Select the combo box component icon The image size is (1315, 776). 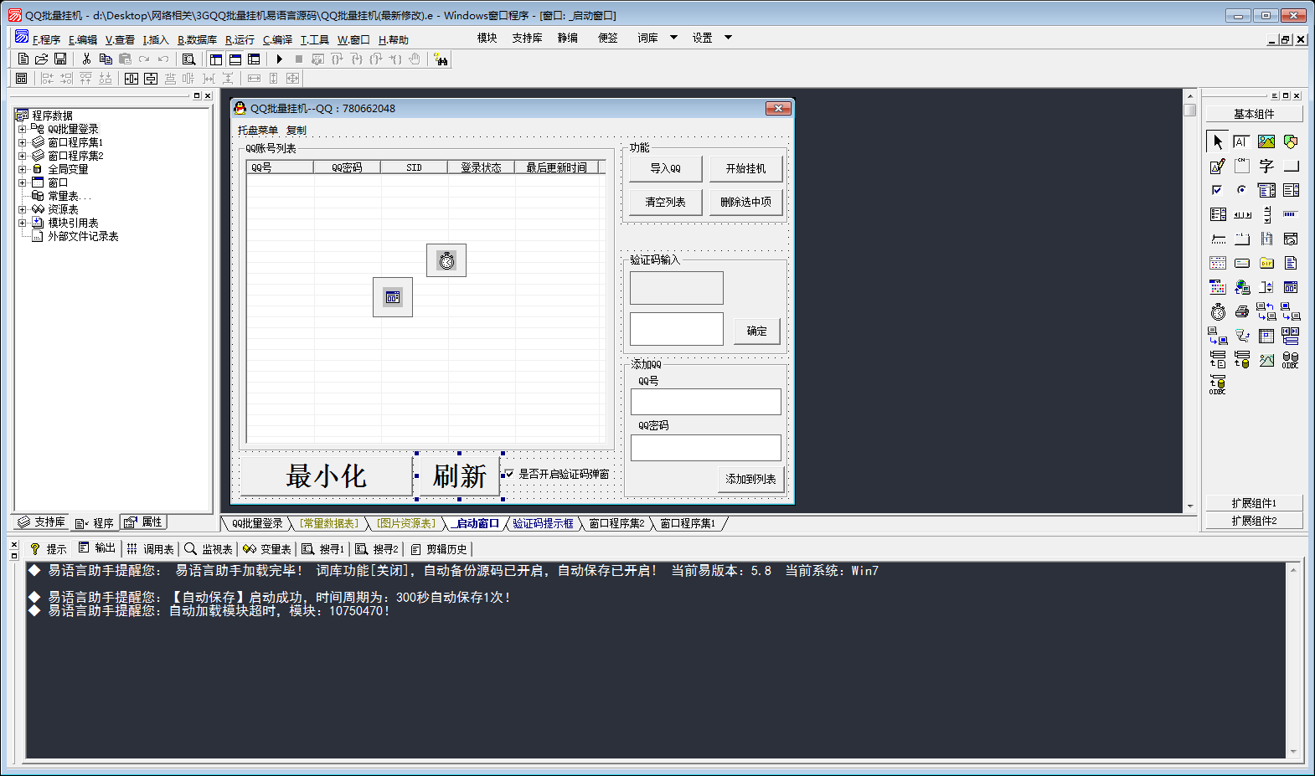click(1266, 190)
